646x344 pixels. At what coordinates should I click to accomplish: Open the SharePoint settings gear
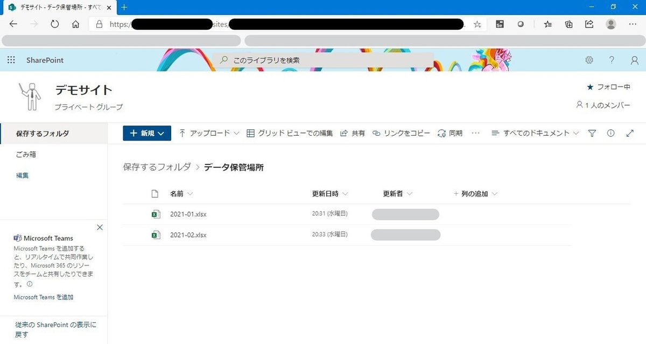[589, 60]
